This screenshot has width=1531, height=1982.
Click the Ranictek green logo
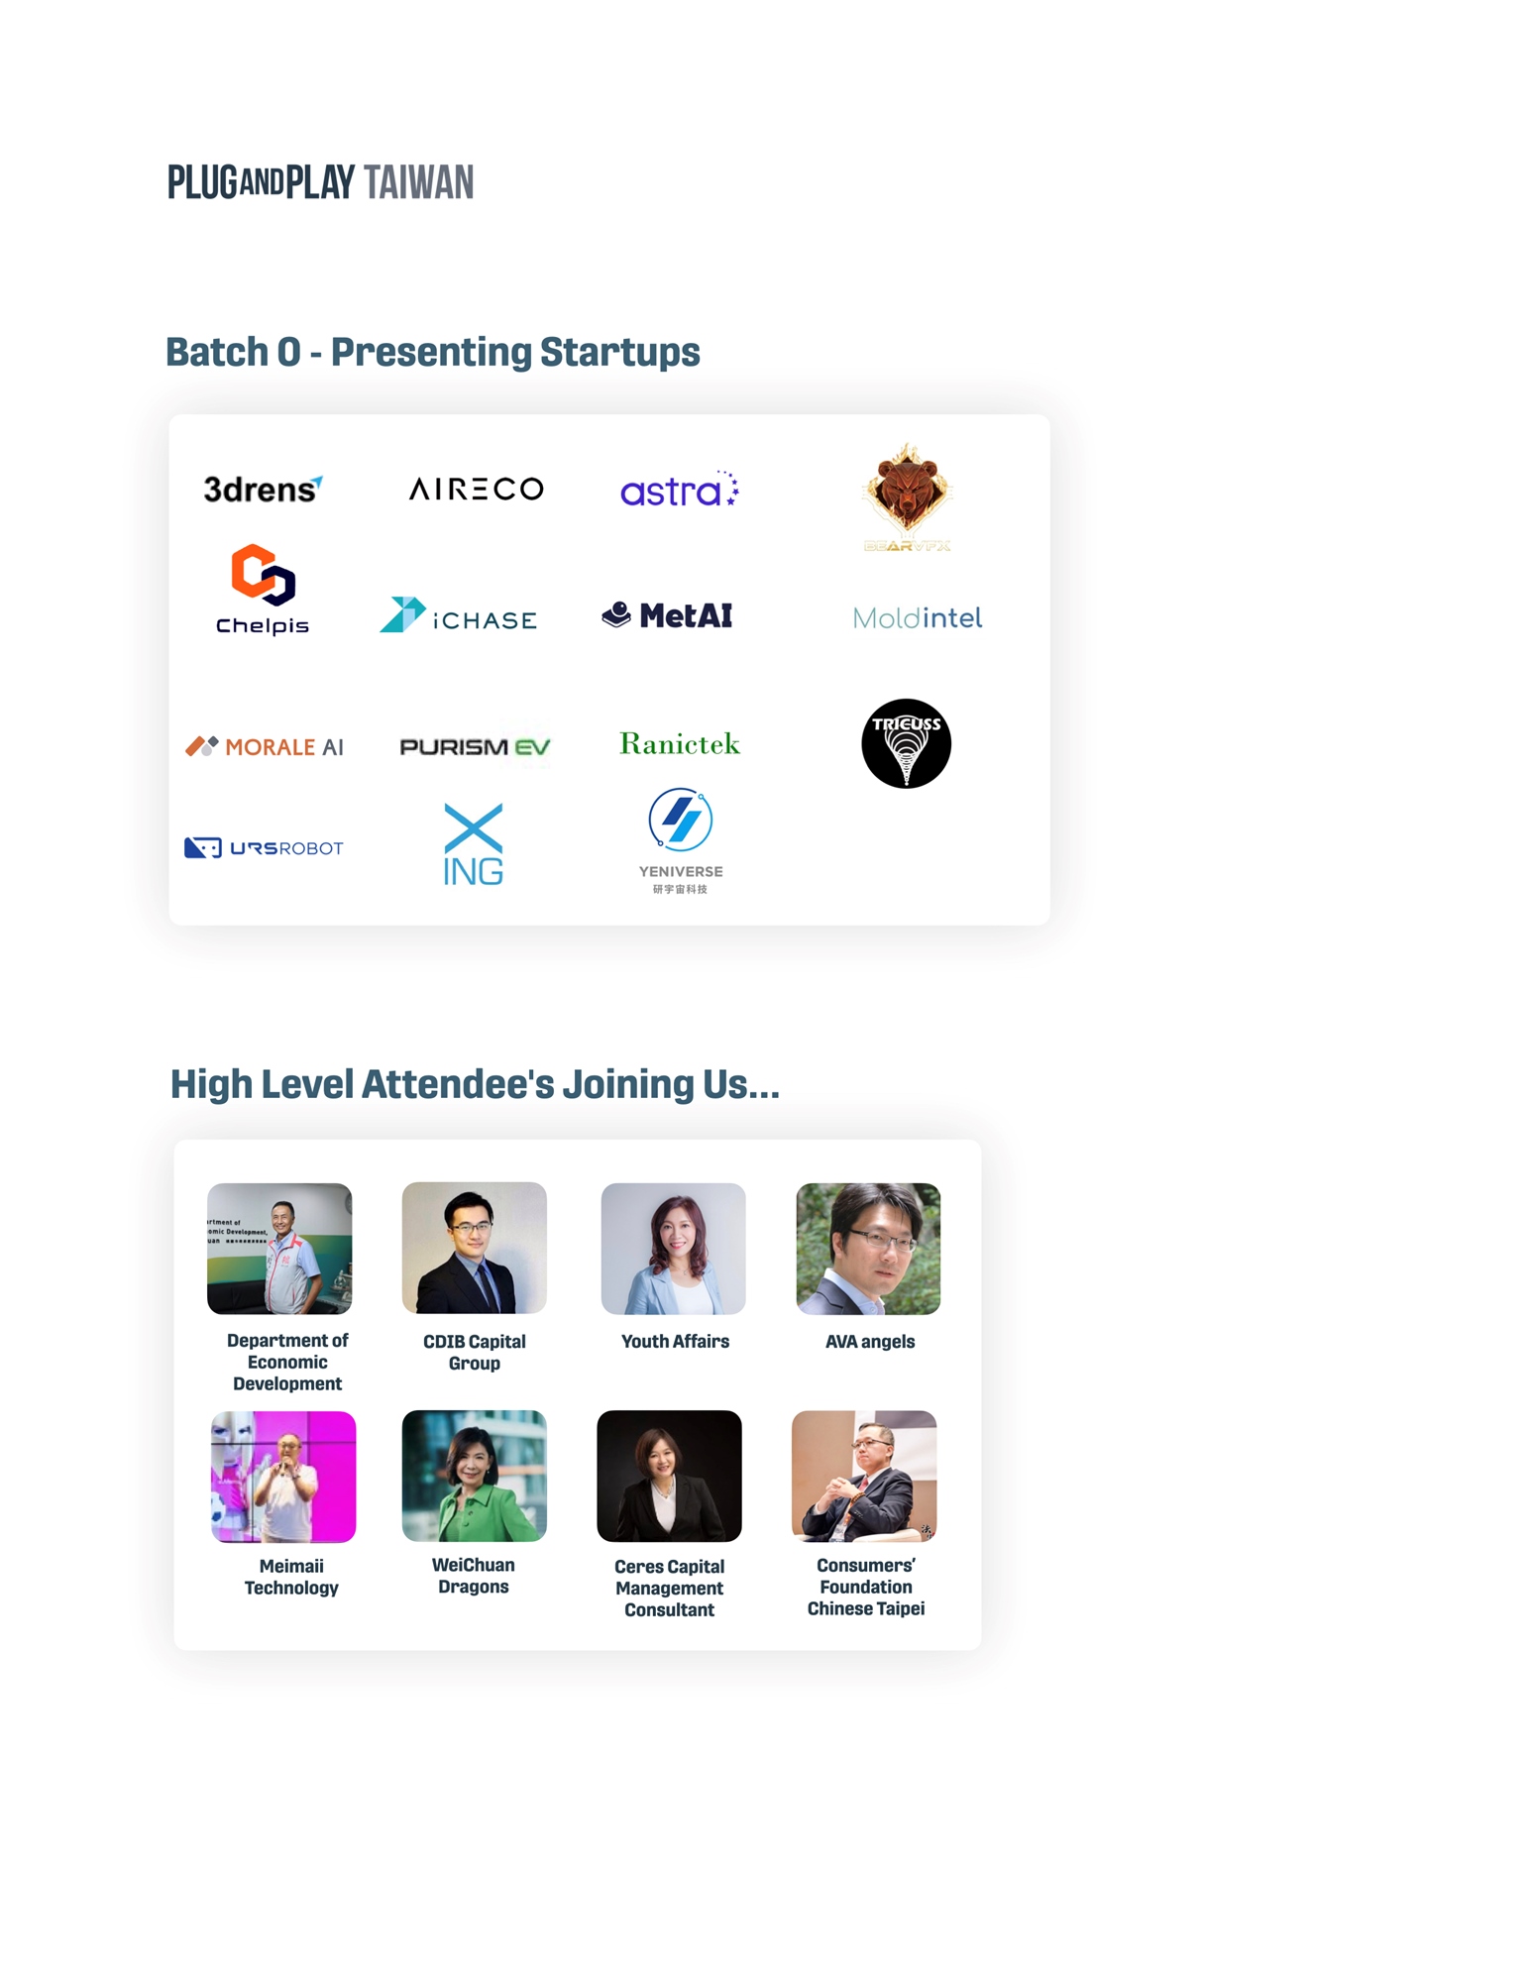coord(680,744)
